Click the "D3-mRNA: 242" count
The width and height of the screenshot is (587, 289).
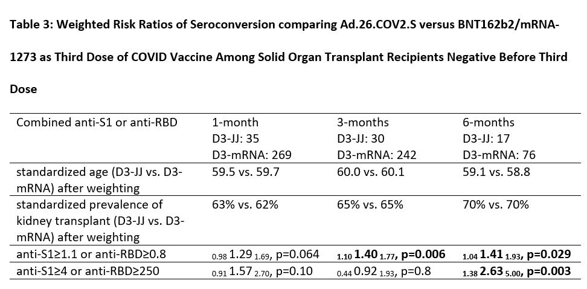coord(377,155)
